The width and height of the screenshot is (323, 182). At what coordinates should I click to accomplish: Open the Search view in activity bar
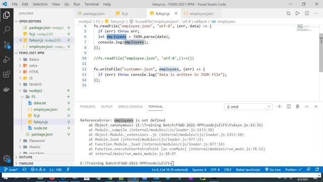pos(7,29)
